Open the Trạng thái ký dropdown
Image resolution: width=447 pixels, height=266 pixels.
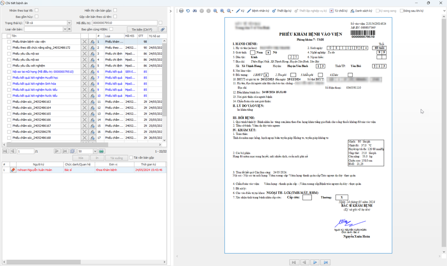(x=69, y=23)
